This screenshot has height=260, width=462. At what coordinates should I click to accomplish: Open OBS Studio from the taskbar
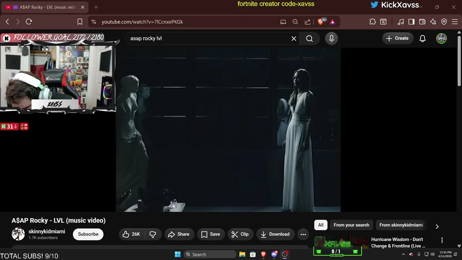click(x=285, y=254)
